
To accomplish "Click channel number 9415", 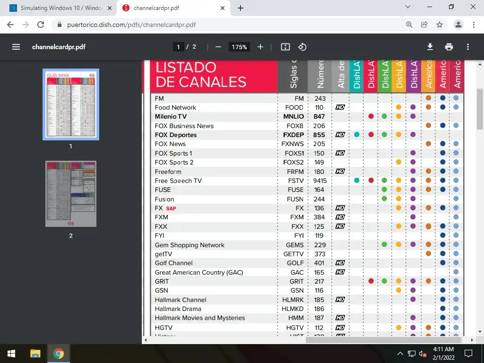I will [x=320, y=181].
